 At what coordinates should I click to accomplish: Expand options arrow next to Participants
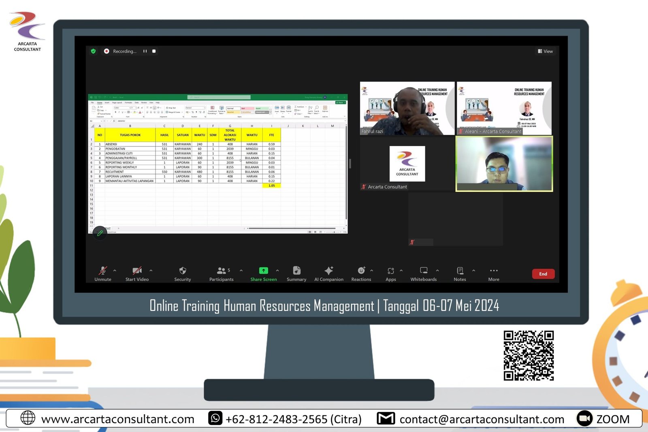(x=241, y=270)
